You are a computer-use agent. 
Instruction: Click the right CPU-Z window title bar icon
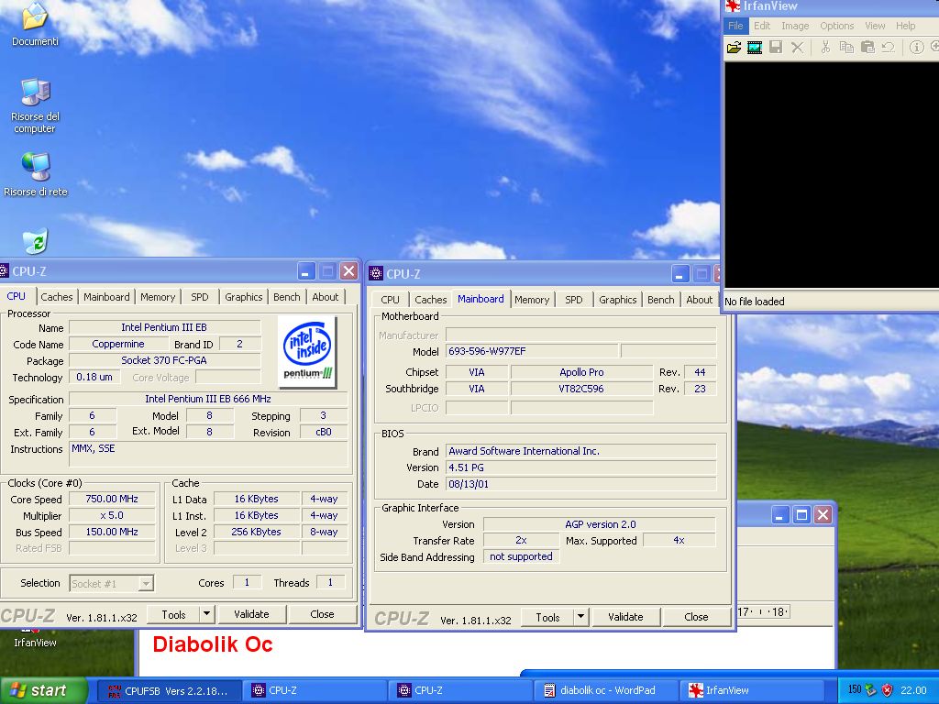(x=376, y=273)
